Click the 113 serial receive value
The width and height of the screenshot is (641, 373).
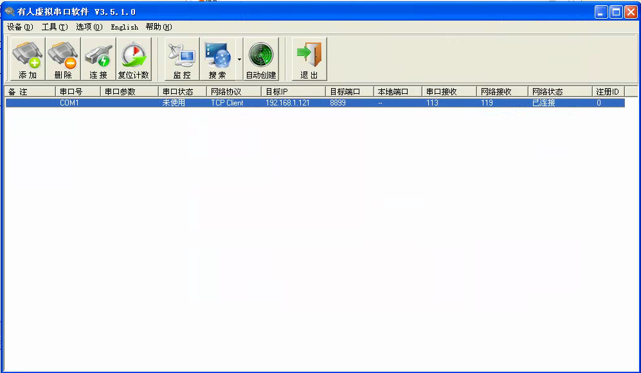pos(433,103)
